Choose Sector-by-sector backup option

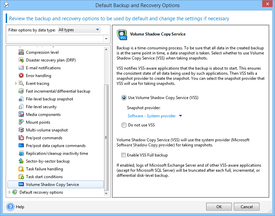pos(48,161)
